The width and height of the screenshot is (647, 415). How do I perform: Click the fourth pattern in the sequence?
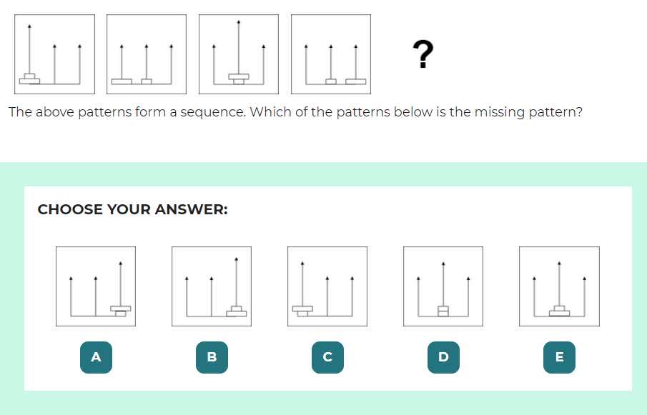click(330, 53)
